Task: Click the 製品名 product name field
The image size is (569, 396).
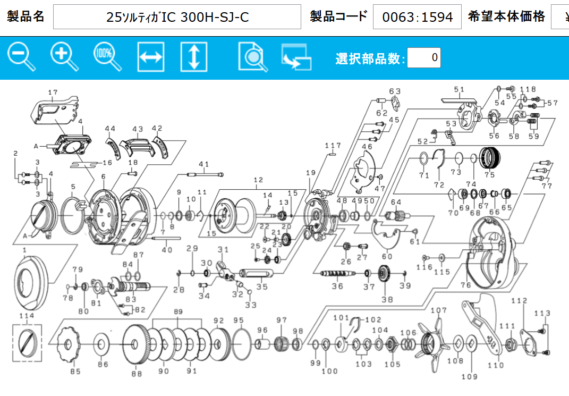Action: [177, 17]
